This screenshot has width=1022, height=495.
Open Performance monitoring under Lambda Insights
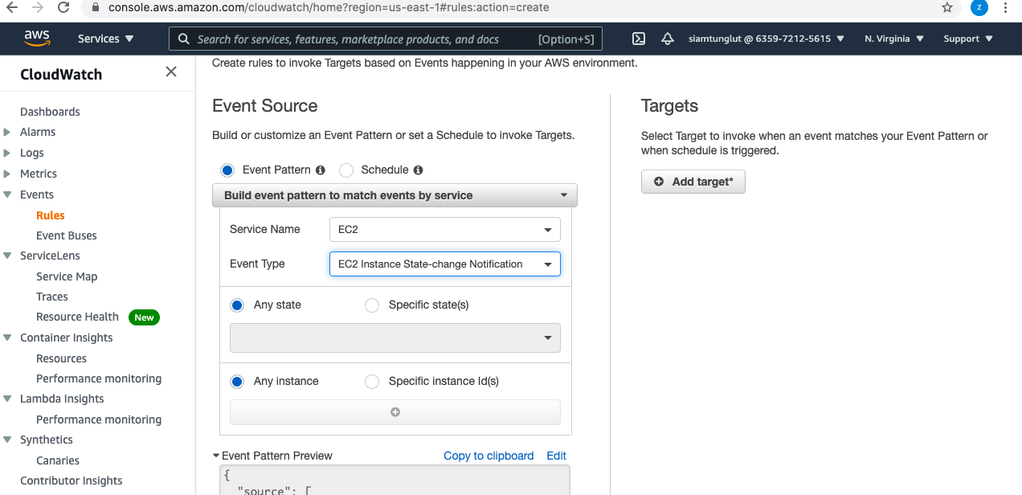(99, 419)
